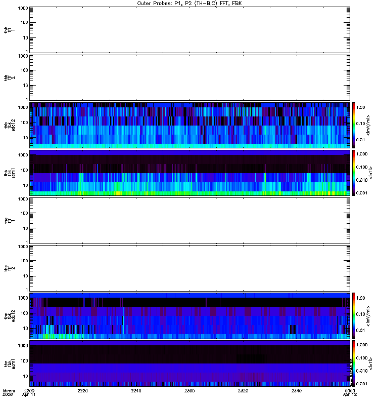
Task: Click the 2320 time tick label
Action: tap(243, 390)
